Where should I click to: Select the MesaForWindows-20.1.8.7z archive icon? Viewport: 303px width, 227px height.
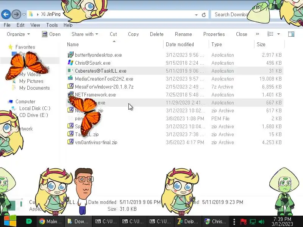point(70,87)
